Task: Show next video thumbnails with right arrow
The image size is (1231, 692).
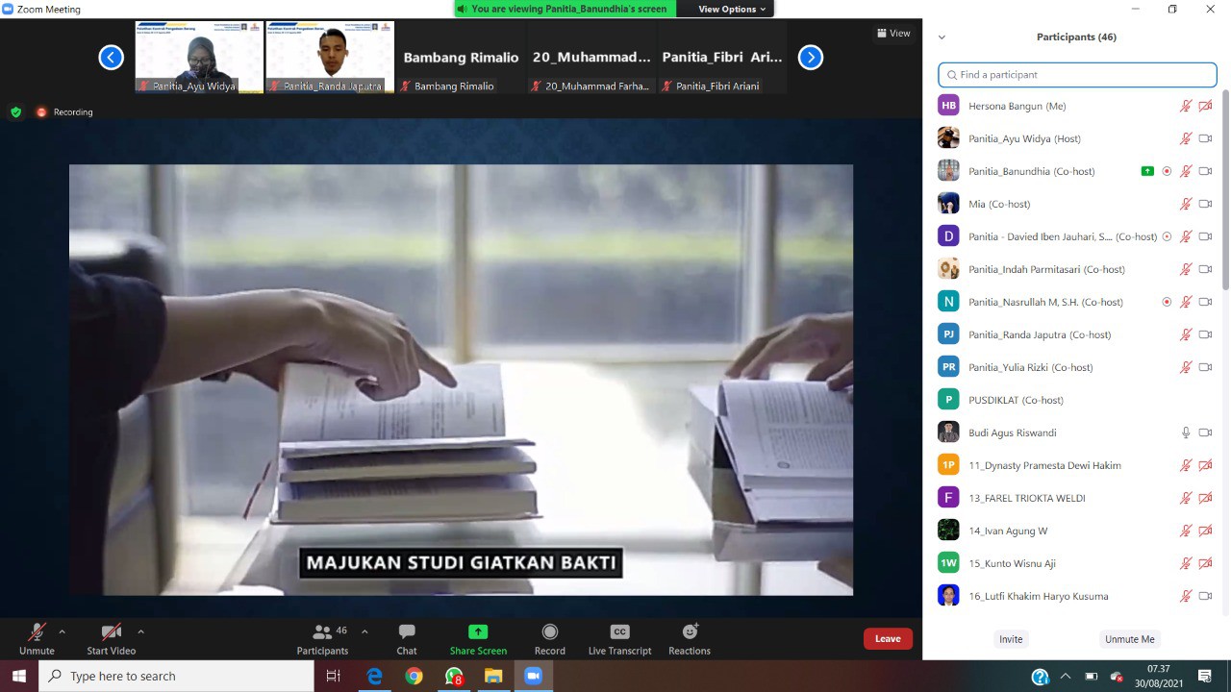Action: point(811,58)
